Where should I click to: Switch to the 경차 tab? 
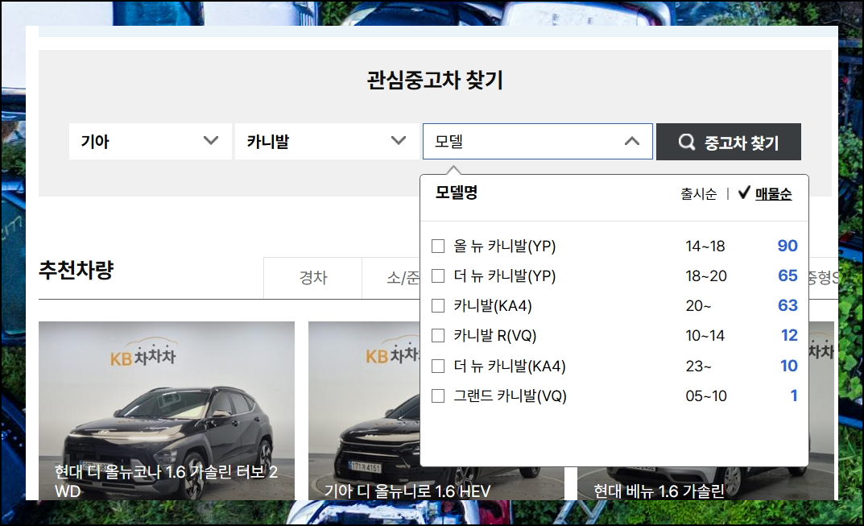click(x=313, y=278)
